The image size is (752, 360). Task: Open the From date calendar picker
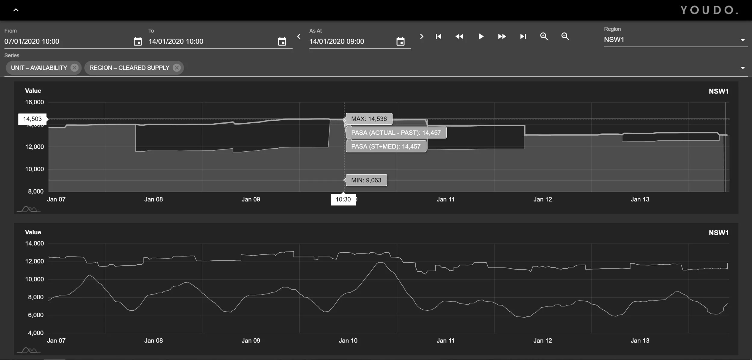coord(138,41)
